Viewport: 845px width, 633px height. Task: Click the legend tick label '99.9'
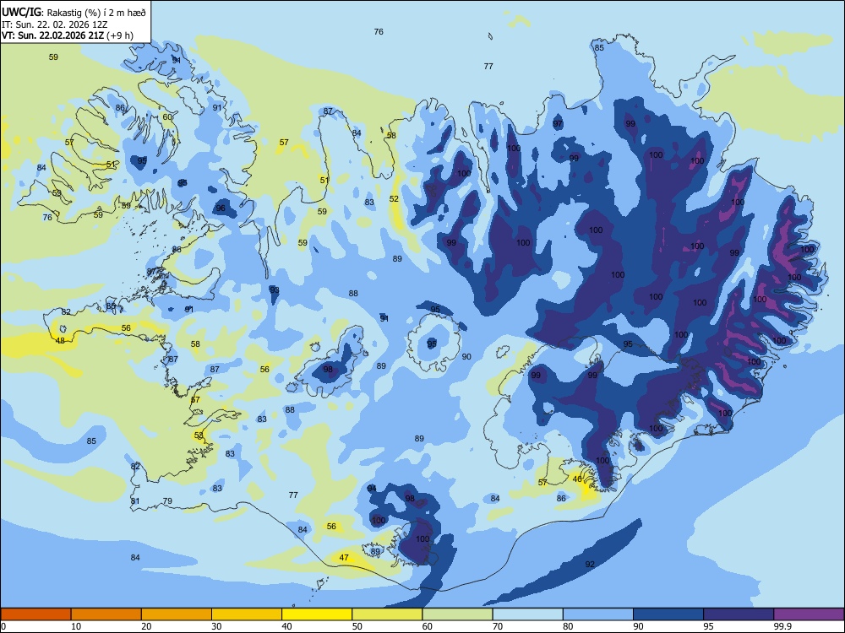pyautogui.click(x=782, y=626)
